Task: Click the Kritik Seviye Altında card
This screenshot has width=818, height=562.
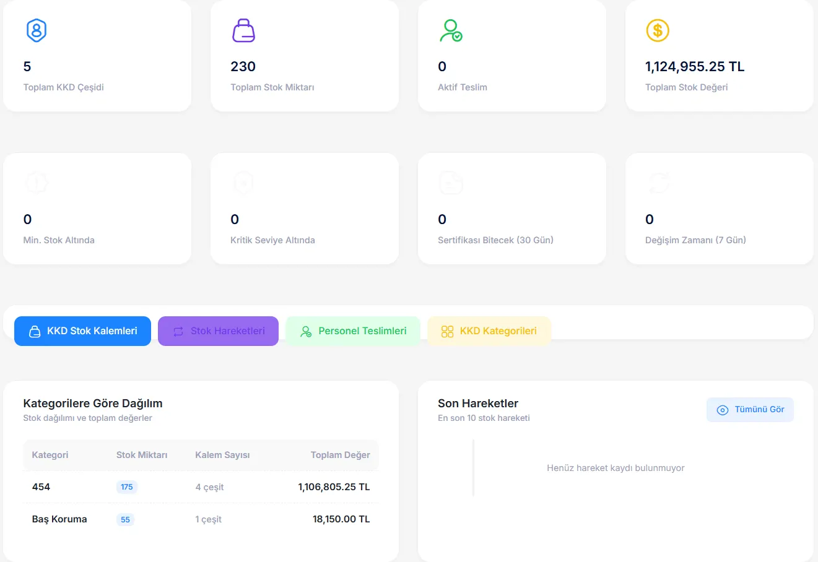Action: (304, 209)
